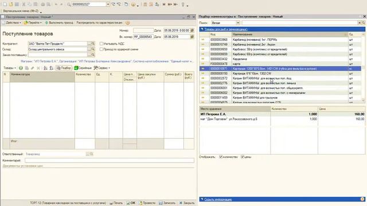The image size is (367, 206).
Task: Click the Подбор button
Action: (x=64, y=68)
